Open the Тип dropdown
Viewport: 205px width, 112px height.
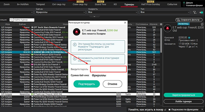pyautogui.click(x=165, y=12)
